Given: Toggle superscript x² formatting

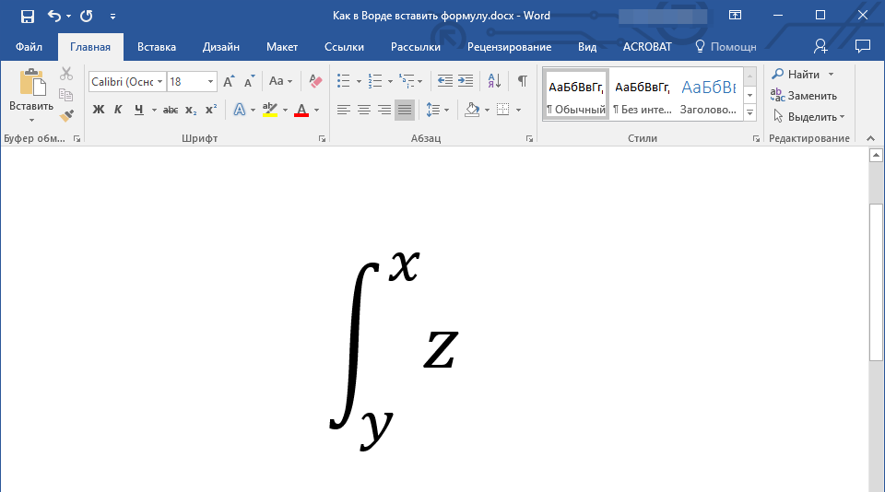Looking at the screenshot, I should 211,110.
